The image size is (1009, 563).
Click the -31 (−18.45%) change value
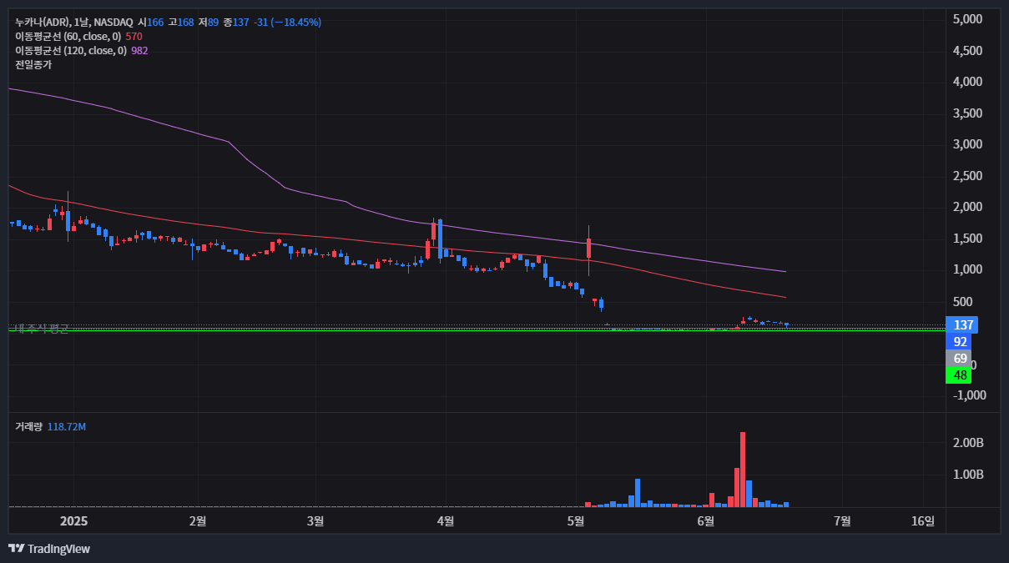[288, 22]
